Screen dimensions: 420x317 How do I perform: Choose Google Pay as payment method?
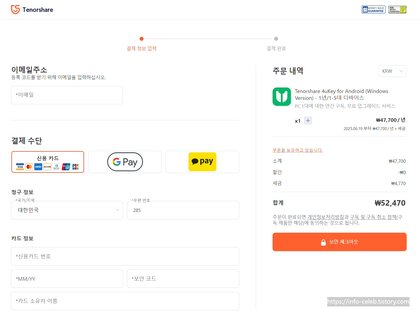(x=125, y=162)
